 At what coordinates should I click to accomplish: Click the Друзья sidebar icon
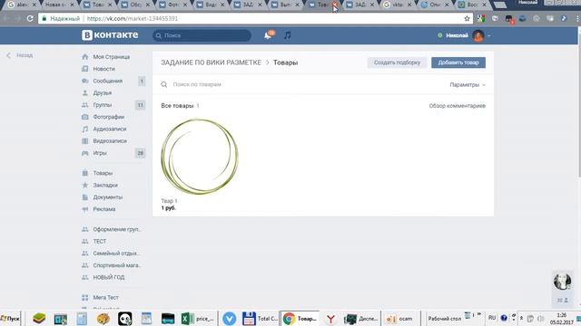pyautogui.click(x=84, y=92)
